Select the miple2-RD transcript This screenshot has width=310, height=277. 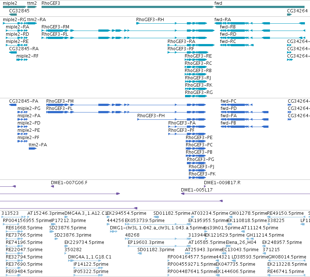(x=17, y=38)
